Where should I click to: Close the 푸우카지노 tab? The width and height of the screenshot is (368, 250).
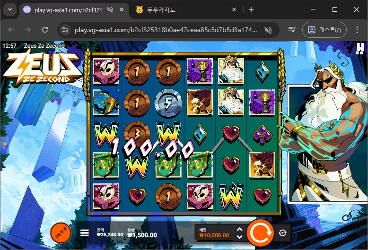click(234, 9)
